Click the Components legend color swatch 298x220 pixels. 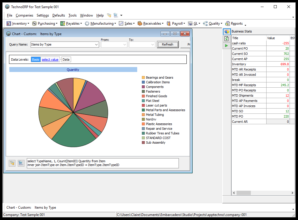click(143, 87)
